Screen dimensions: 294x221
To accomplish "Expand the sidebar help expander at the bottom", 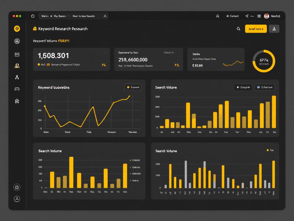I will [x=17, y=187].
